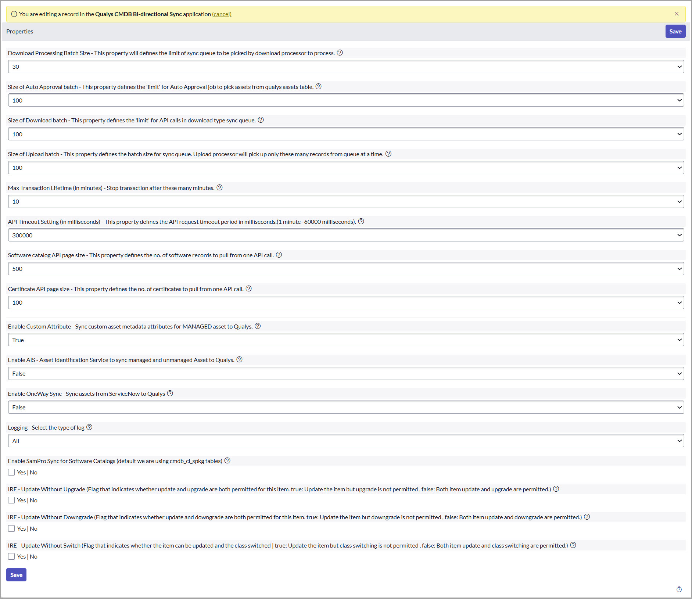Screen dimensions: 692x599
Task: Open Enable OneWay Sync dropdown
Action: (346, 407)
